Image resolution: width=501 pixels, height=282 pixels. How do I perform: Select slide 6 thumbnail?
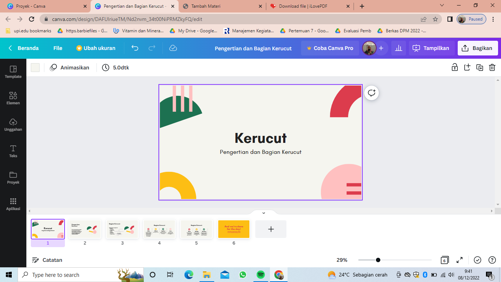[x=234, y=229]
